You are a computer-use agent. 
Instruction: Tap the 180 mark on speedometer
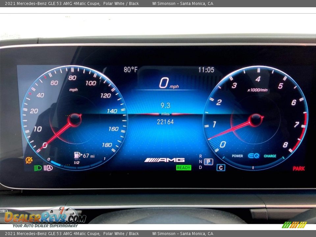coord(107,145)
